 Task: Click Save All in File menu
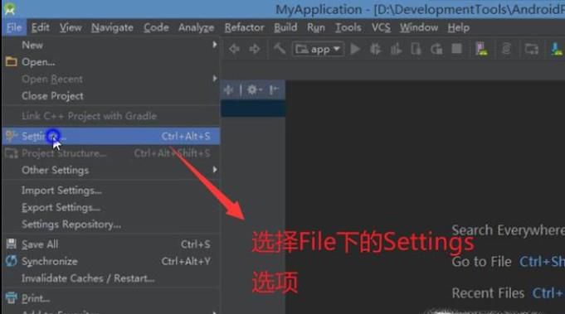[x=111, y=244]
